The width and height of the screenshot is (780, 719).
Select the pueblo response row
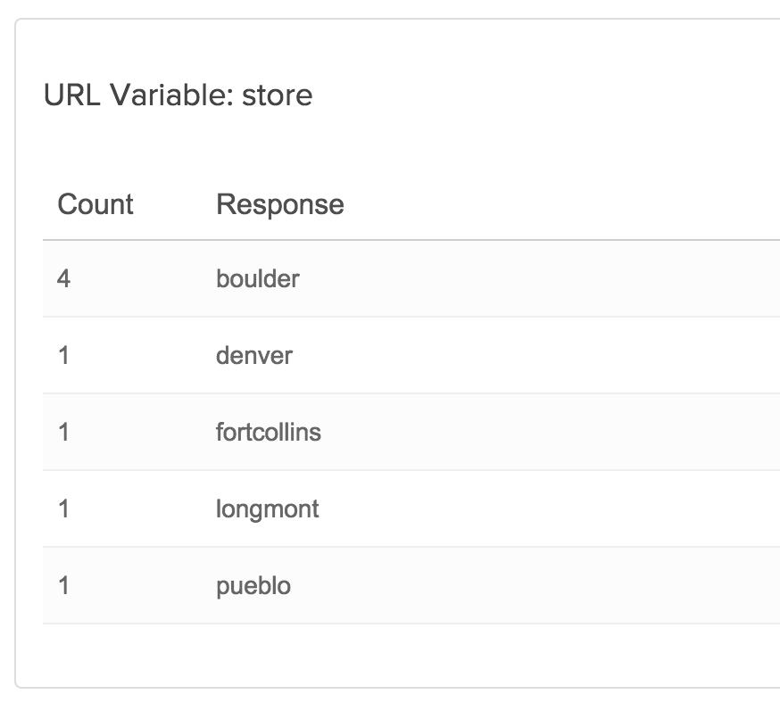[x=411, y=585]
